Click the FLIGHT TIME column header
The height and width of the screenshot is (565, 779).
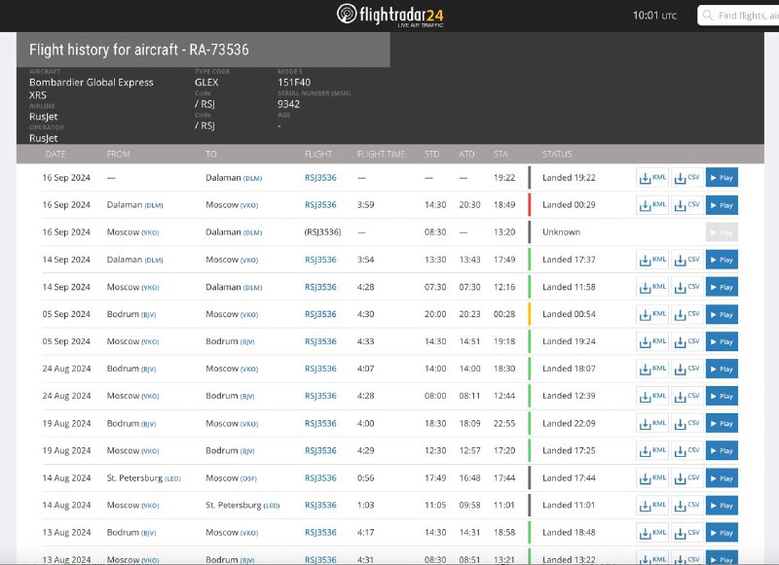tap(381, 155)
